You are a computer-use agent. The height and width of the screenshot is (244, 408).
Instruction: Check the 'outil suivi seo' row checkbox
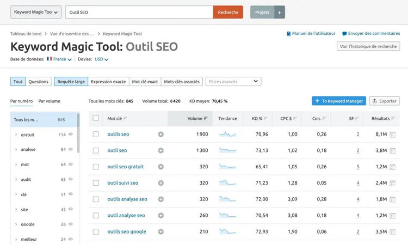click(x=96, y=183)
